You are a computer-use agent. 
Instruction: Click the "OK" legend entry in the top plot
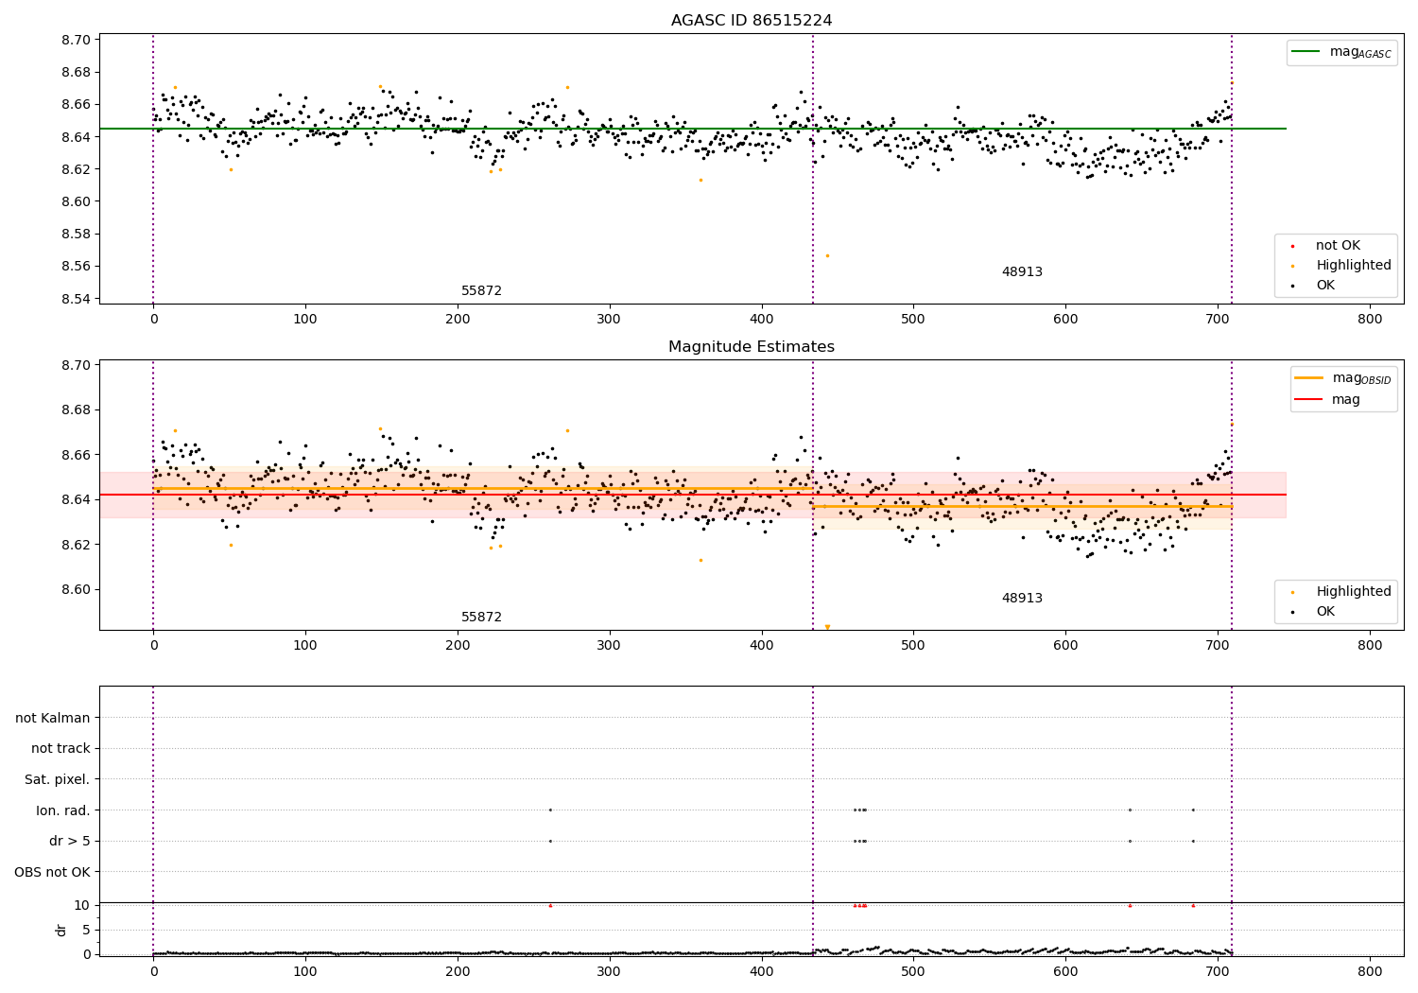[x=1325, y=286]
